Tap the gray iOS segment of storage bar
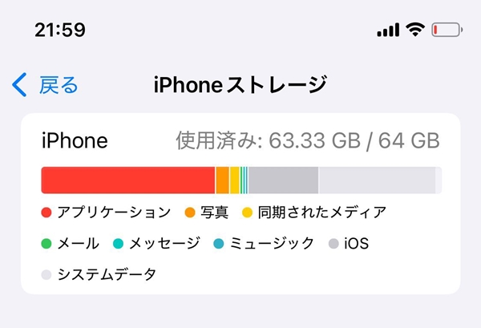Viewport: 481px width, 328px height. (283, 180)
